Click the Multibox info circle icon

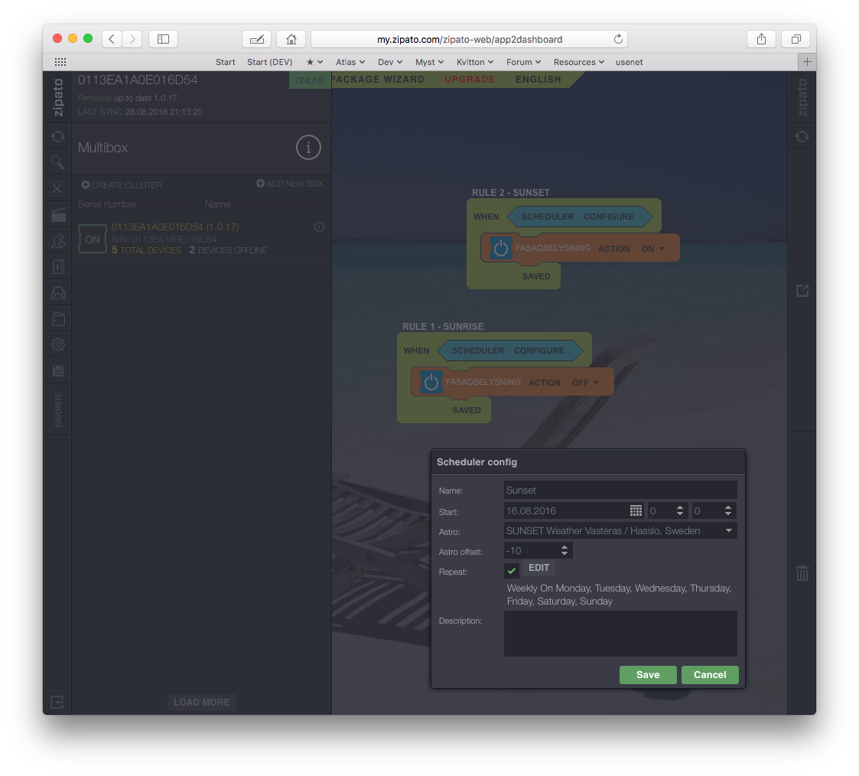pos(308,148)
